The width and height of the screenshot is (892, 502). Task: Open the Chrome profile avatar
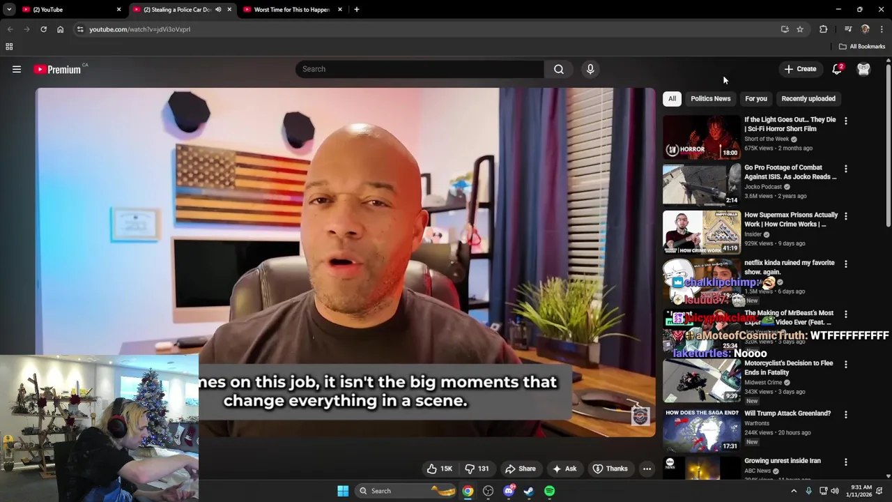coord(865,29)
